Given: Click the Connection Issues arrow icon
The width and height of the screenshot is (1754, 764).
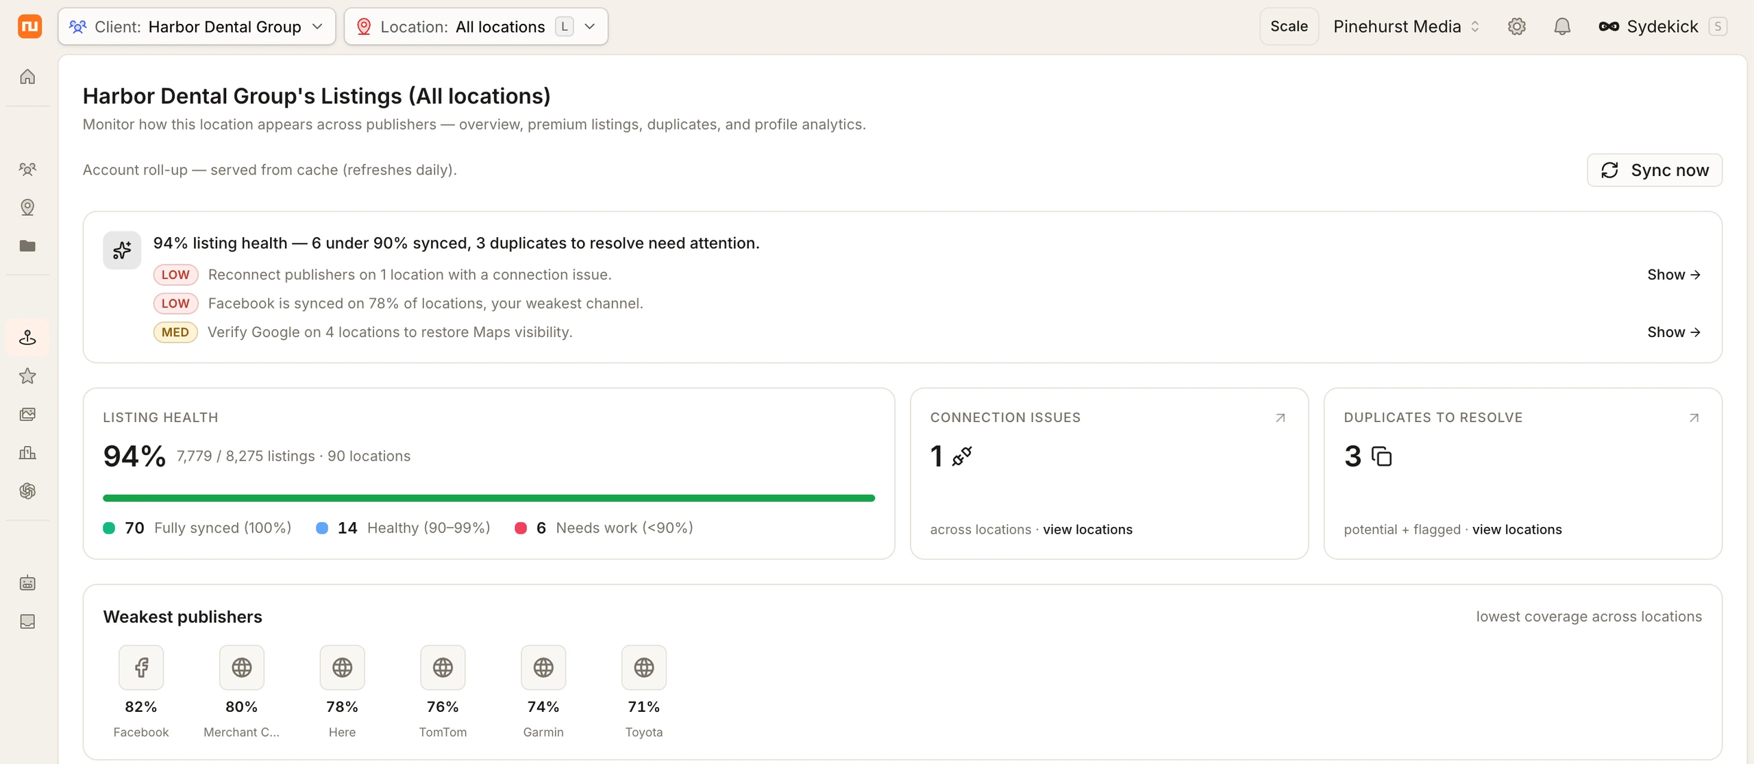Looking at the screenshot, I should pos(1280,417).
